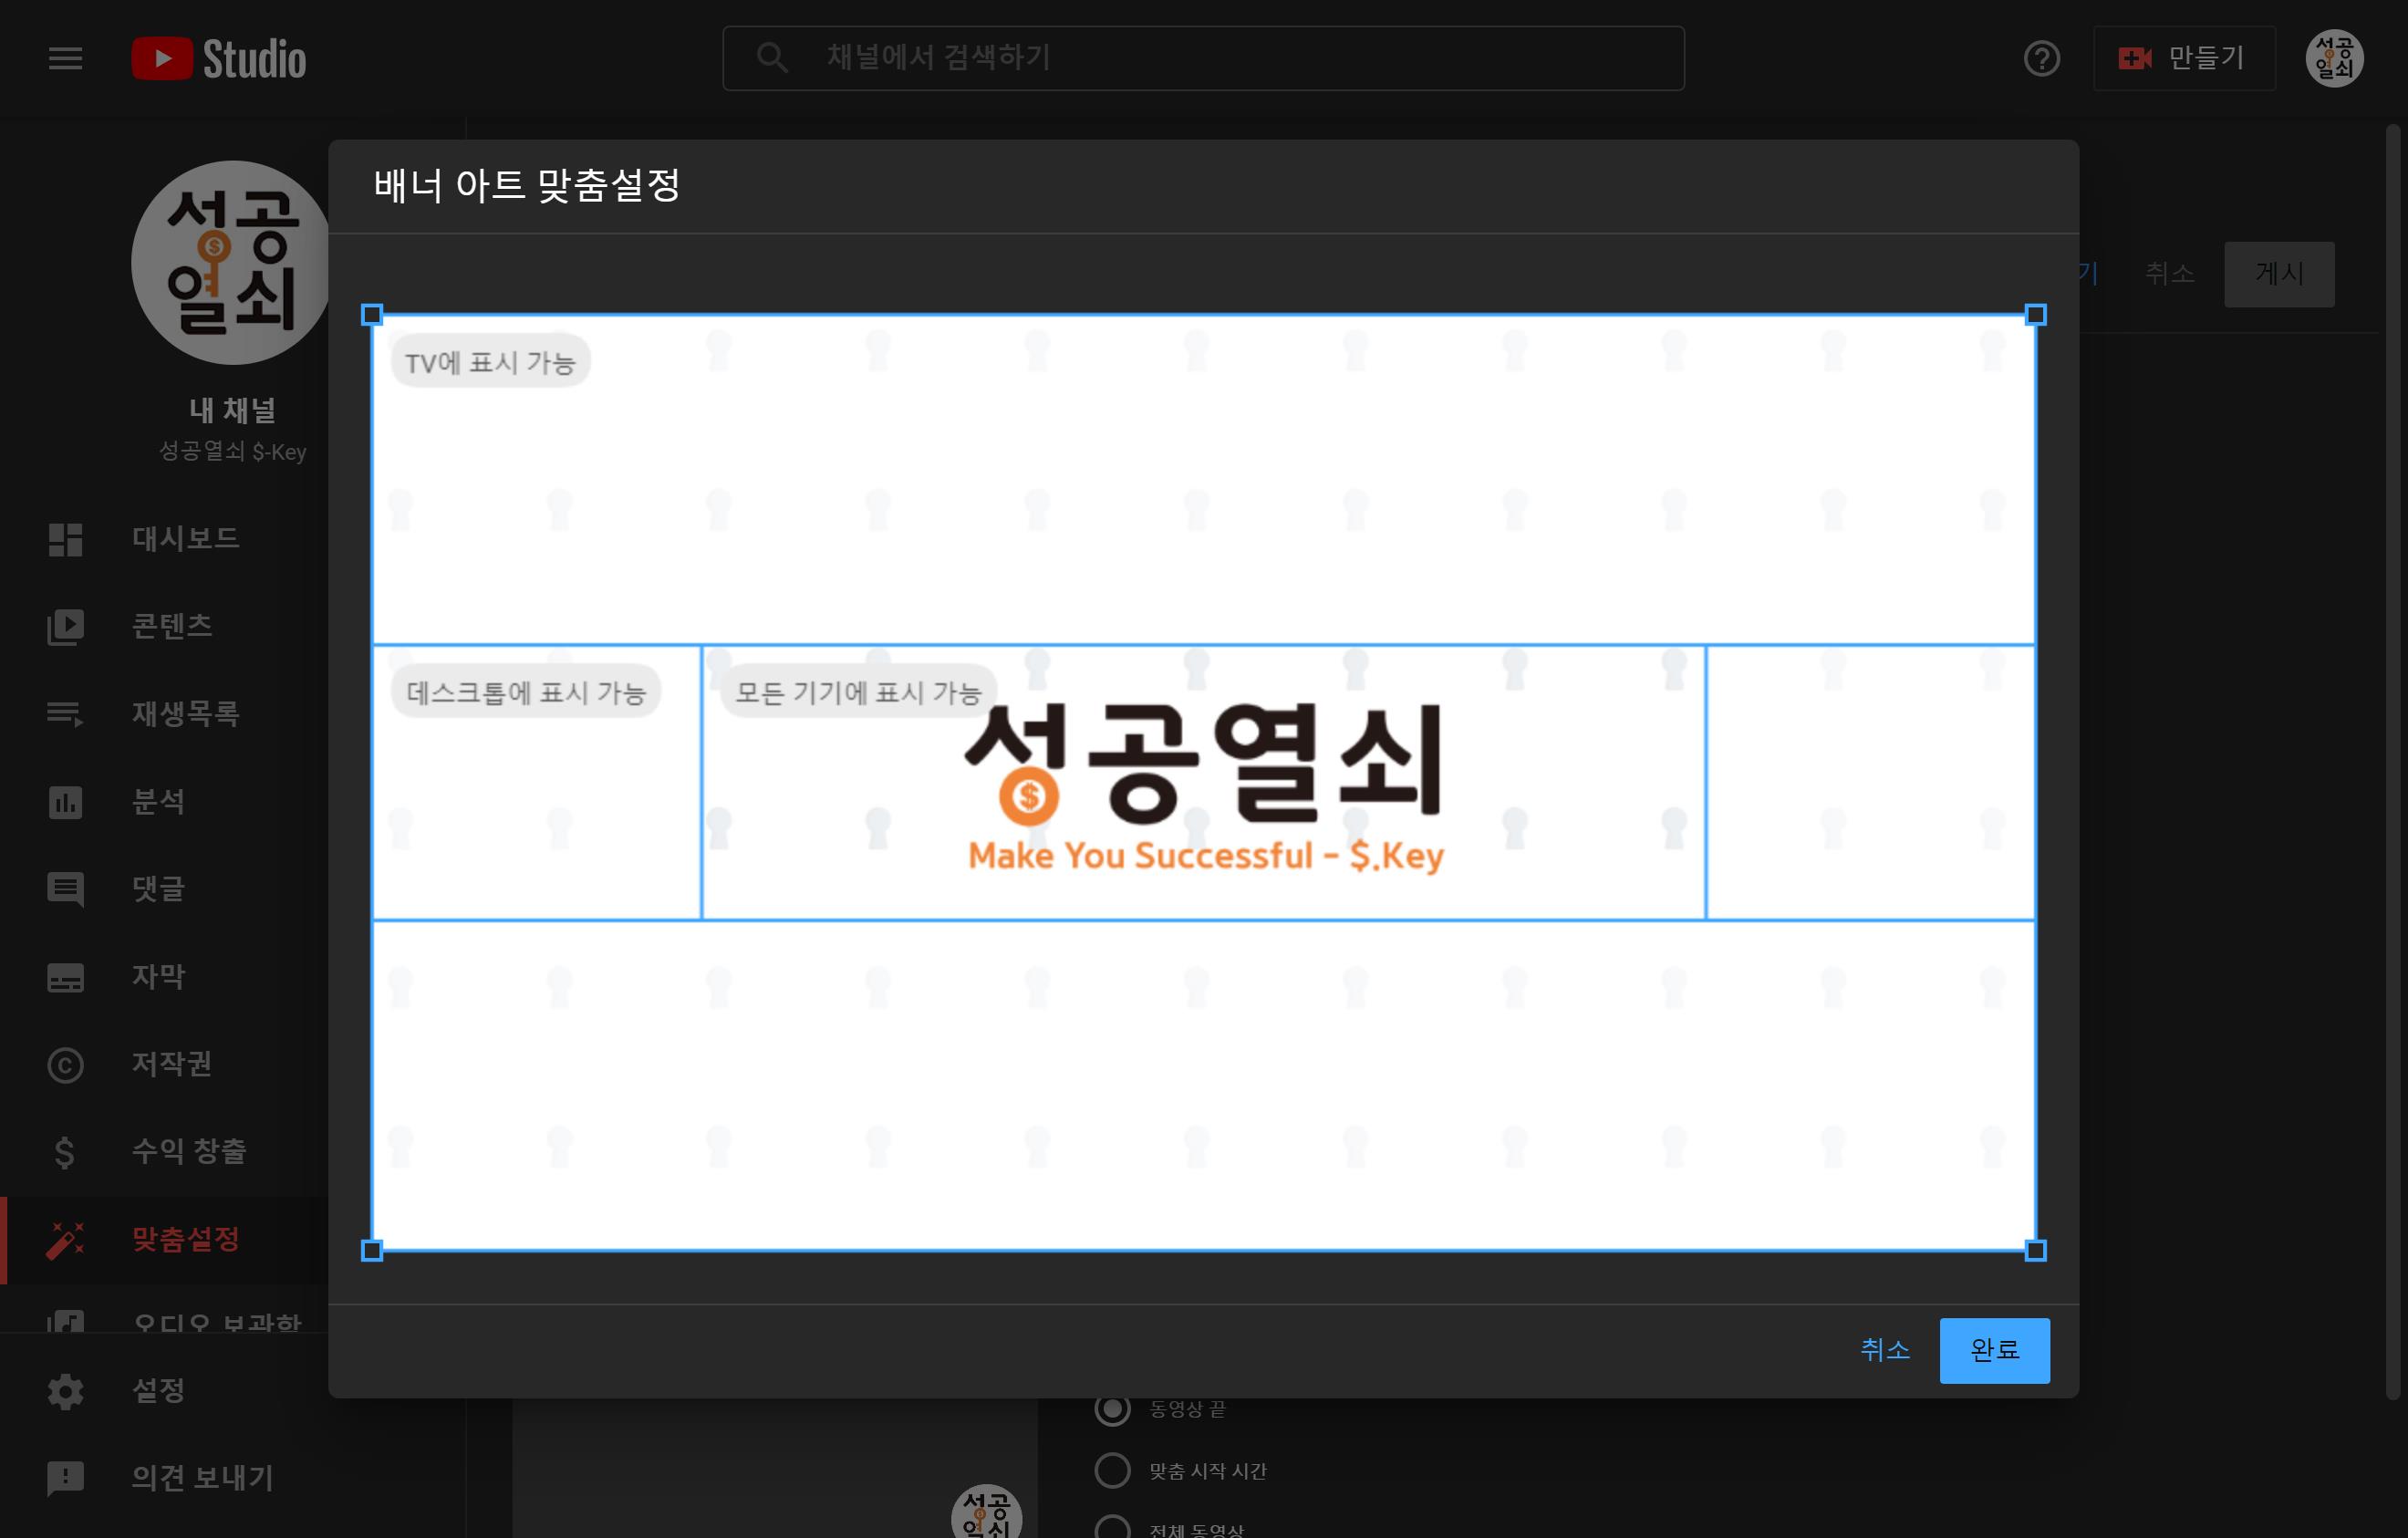
Task: Click the 성공열쇠 $-Key channel name
Action: tap(232, 452)
